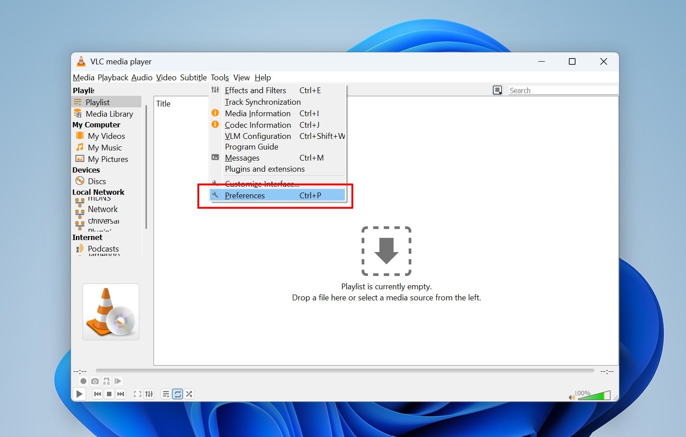The image size is (686, 437).
Task: Open the Audio menu
Action: (x=142, y=78)
